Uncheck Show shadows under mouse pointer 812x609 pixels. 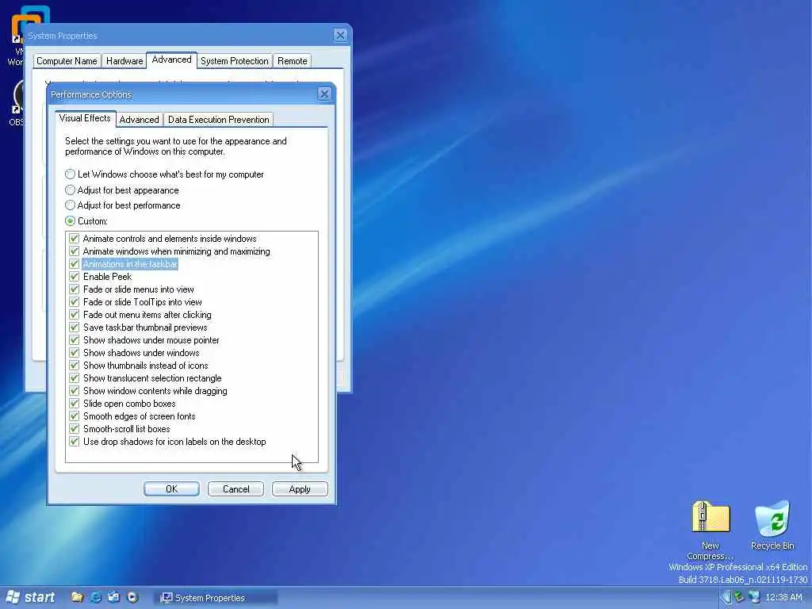pos(74,340)
